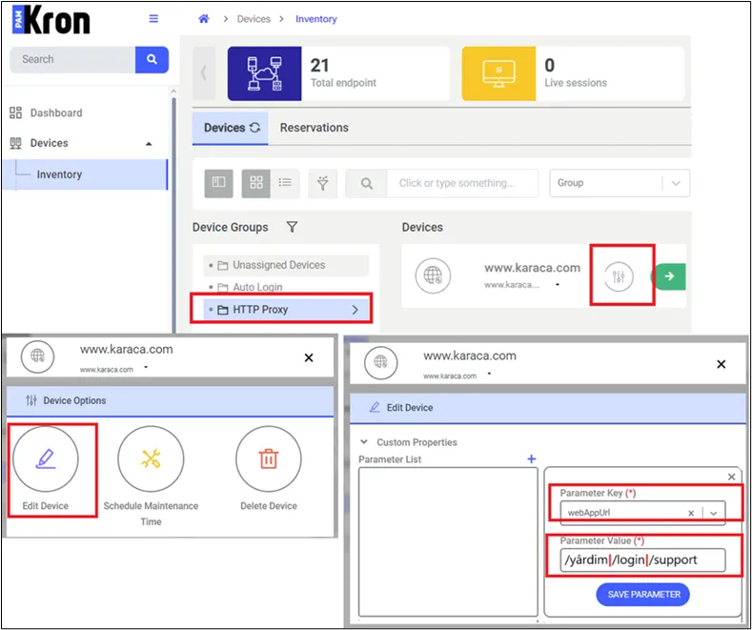This screenshot has height=630, width=752.
Task: Dismiss the parameter editor box
Action: [x=731, y=477]
